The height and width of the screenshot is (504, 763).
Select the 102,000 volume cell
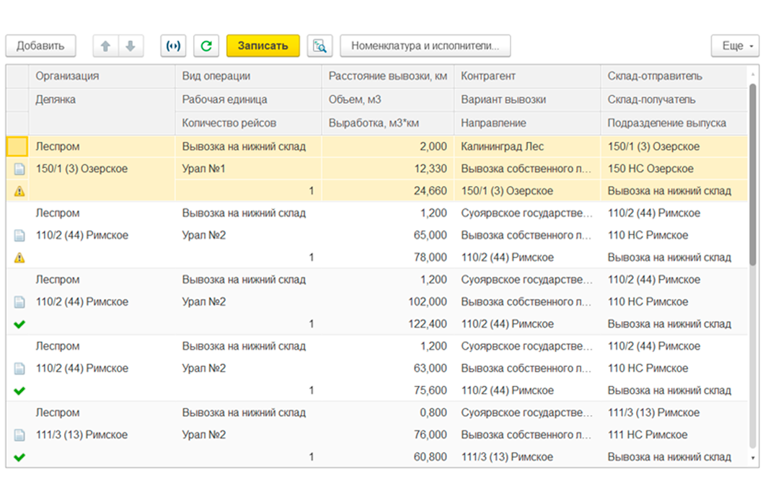coord(388,301)
